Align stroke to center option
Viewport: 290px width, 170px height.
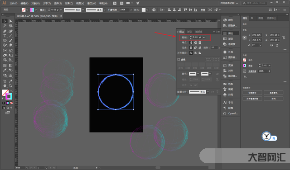191,53
